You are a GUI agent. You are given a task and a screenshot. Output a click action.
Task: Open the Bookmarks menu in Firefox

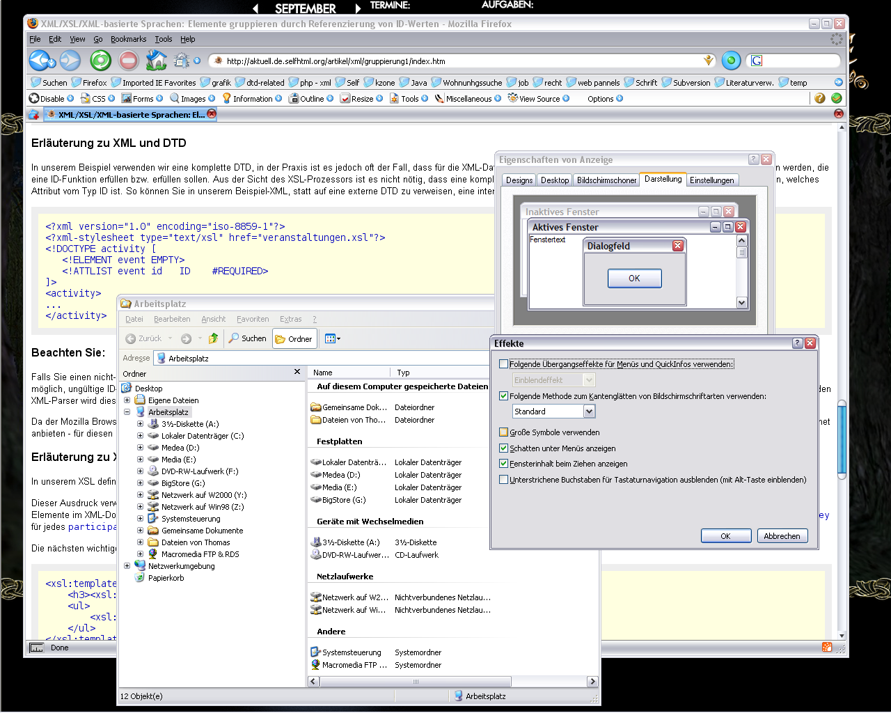(x=128, y=39)
